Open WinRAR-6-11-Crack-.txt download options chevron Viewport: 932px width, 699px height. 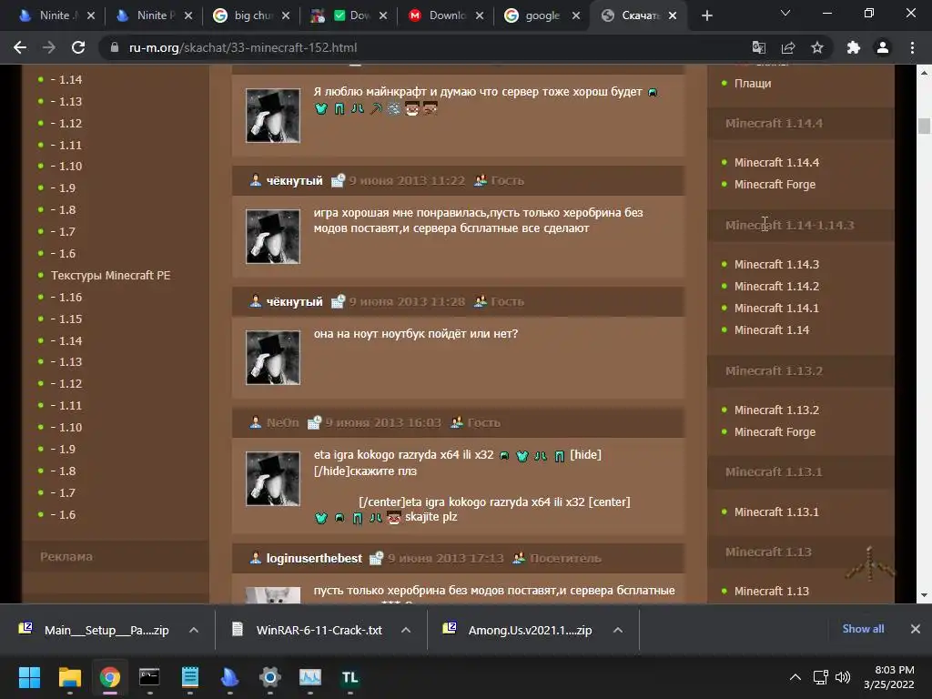tap(406, 630)
